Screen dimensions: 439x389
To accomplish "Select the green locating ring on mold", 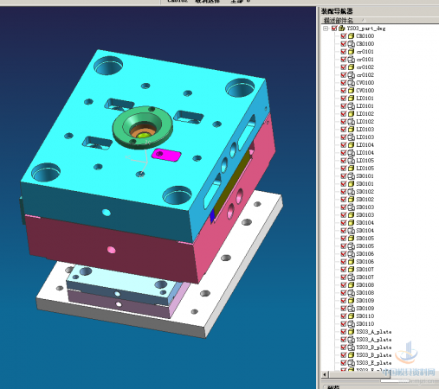I will click(143, 127).
